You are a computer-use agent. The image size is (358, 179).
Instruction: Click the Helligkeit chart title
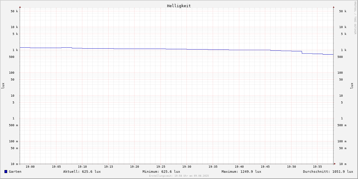point(179,6)
